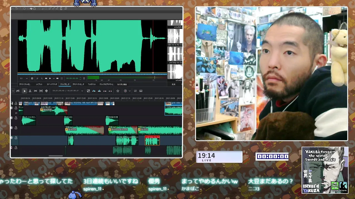Click the 19:14 LIVE clock overlay
Image resolution: width=355 pixels, height=199 pixels.
coord(219,157)
